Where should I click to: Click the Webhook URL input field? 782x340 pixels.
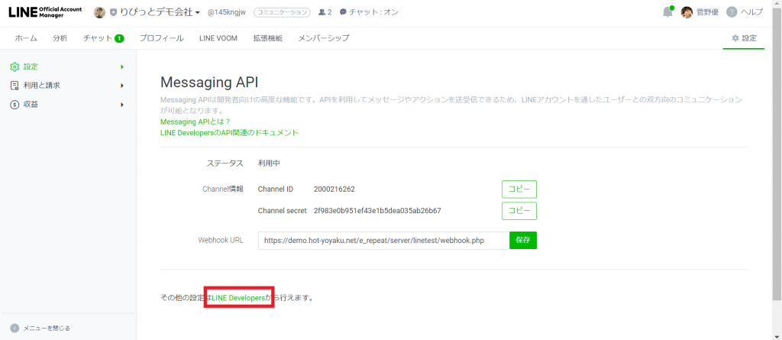point(383,240)
